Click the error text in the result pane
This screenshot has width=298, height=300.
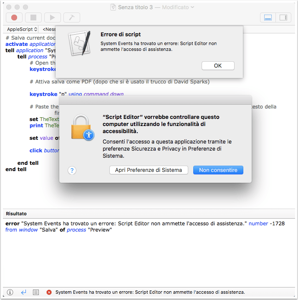145,227
